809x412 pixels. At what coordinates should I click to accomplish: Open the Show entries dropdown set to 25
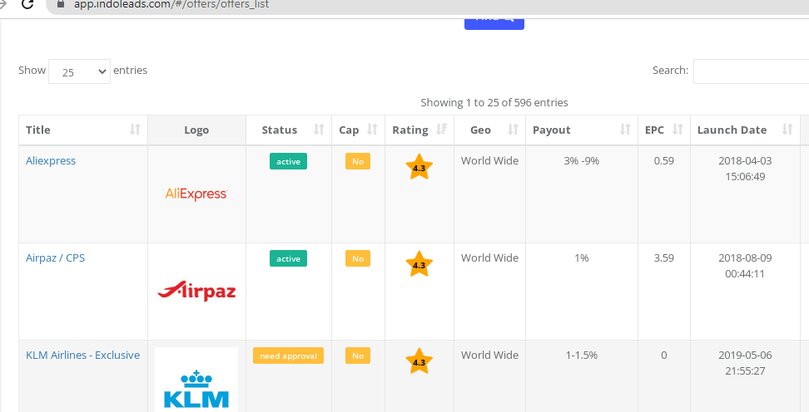[79, 71]
